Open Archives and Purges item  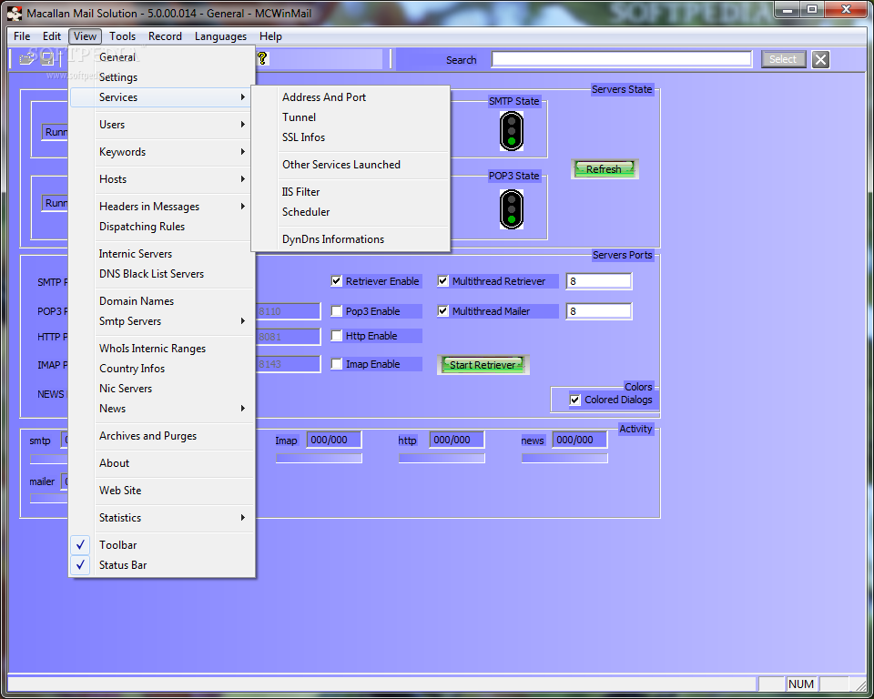tap(162, 436)
